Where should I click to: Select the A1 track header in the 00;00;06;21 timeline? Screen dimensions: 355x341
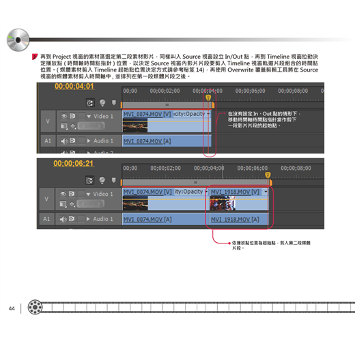click(46, 219)
